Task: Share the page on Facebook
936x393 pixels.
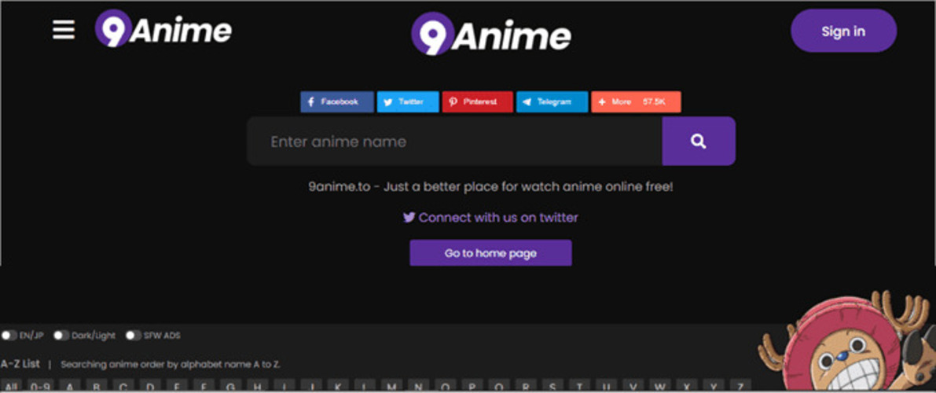Action: (337, 102)
